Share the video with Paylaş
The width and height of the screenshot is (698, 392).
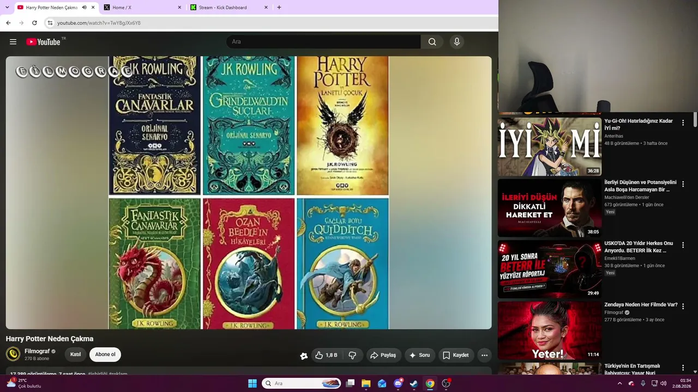pyautogui.click(x=383, y=355)
